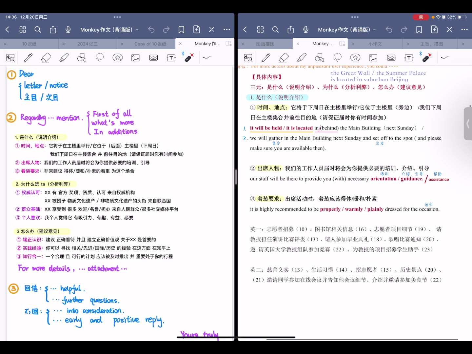
Task: Close the 2024张三 tab
Action: [63, 44]
